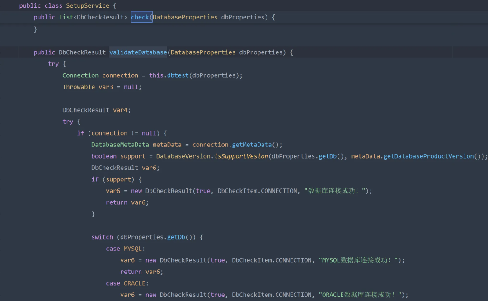Screen dimensions: 488x301
Task: Click null in the 'connection != null' condition
Action: click(x=149, y=133)
